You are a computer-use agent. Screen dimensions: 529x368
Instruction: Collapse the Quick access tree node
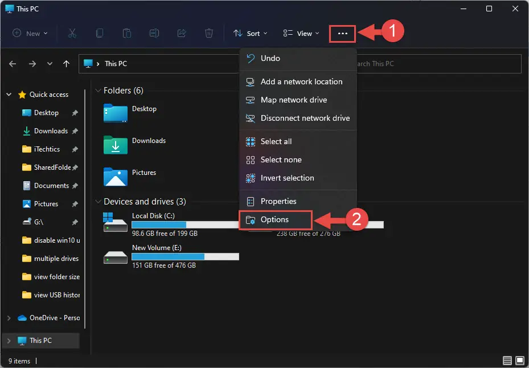[9, 95]
